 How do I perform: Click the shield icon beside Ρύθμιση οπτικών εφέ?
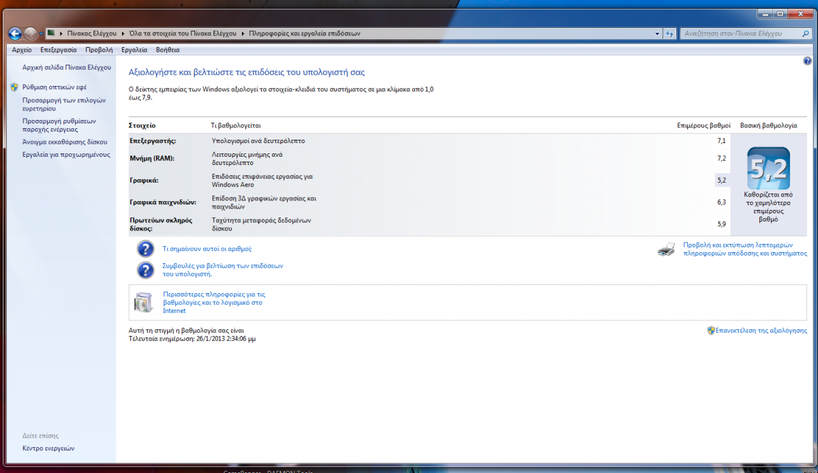coord(14,87)
